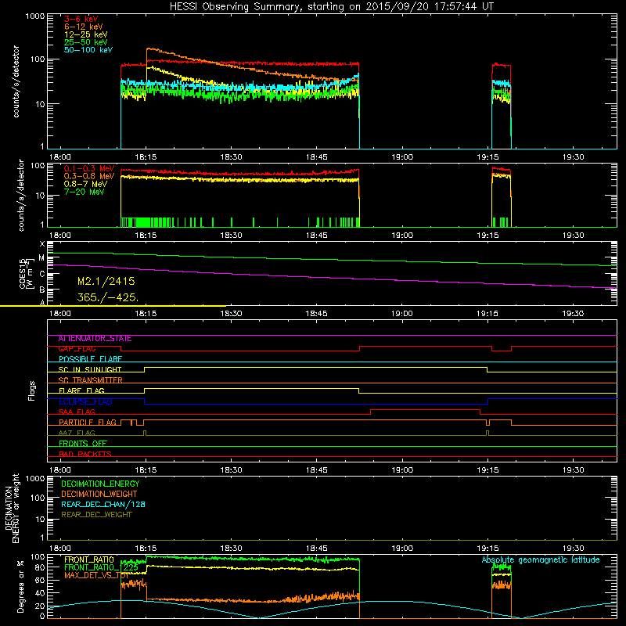Click the 40 tick value on bottom panel axis
The height and width of the screenshot is (626, 626).
point(40,593)
